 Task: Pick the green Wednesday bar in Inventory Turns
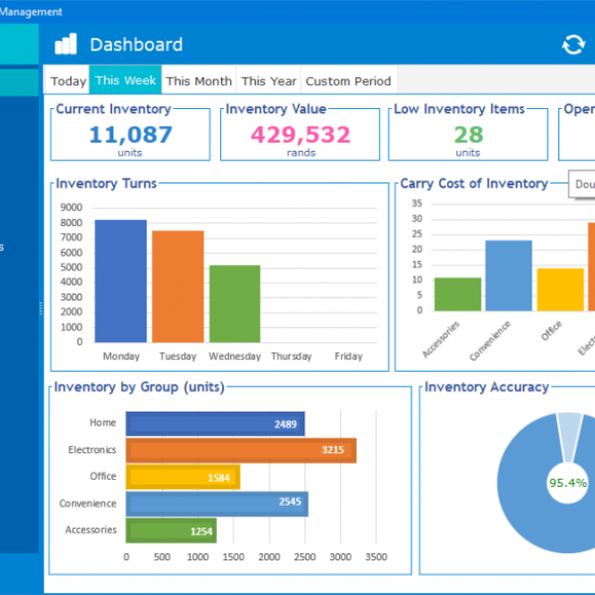(x=234, y=302)
